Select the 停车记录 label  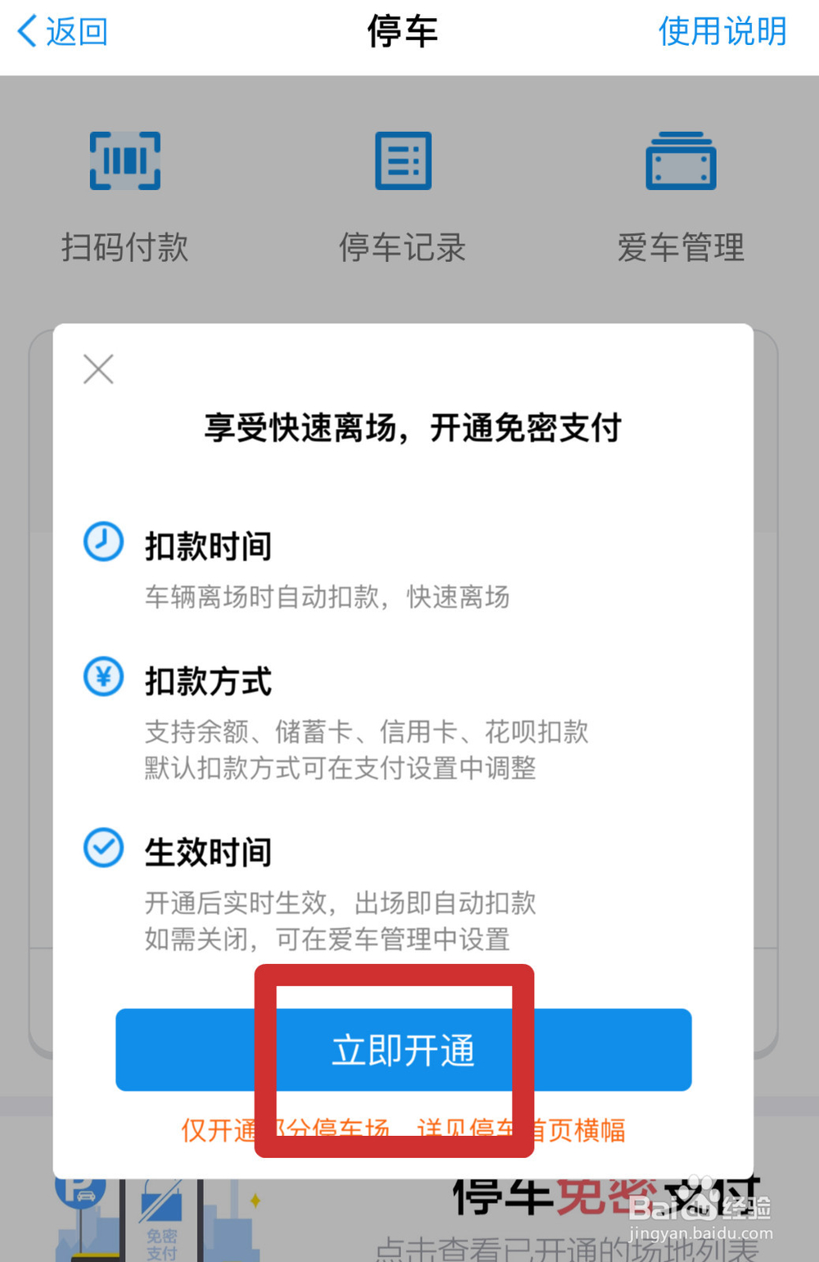403,247
